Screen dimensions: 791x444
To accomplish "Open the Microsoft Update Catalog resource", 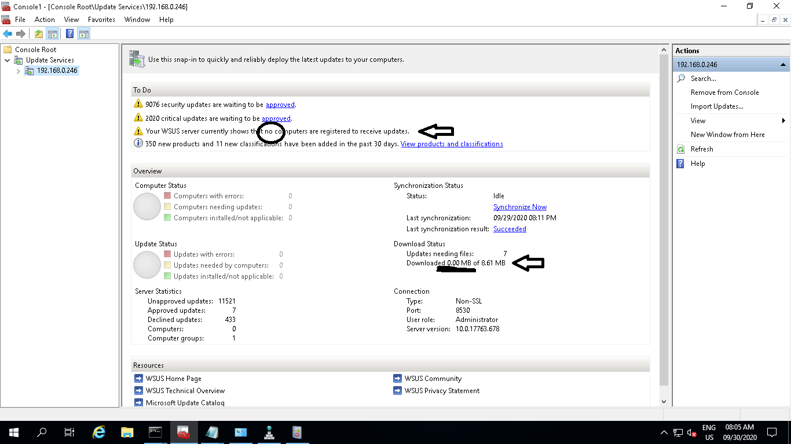I will [185, 403].
